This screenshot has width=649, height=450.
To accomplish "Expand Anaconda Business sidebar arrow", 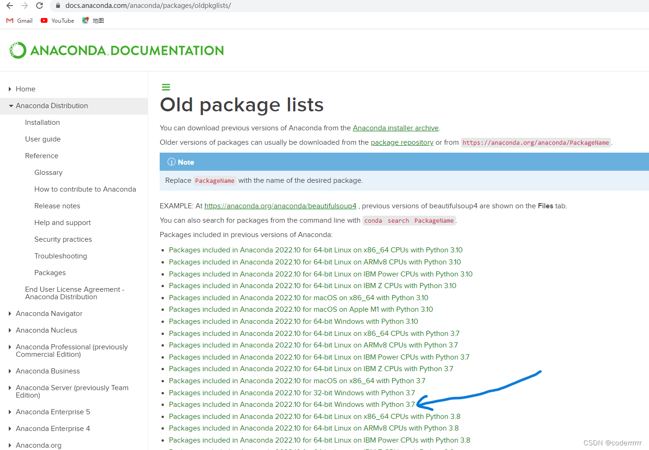I will click(10, 371).
